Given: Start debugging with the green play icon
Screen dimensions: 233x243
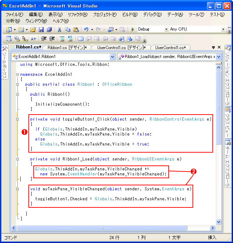Looking at the screenshot, I should coord(132,29).
